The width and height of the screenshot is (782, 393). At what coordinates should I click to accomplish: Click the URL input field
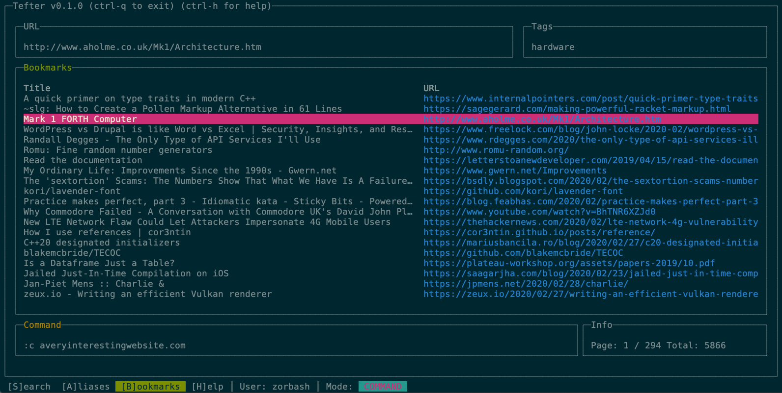[x=264, y=47]
